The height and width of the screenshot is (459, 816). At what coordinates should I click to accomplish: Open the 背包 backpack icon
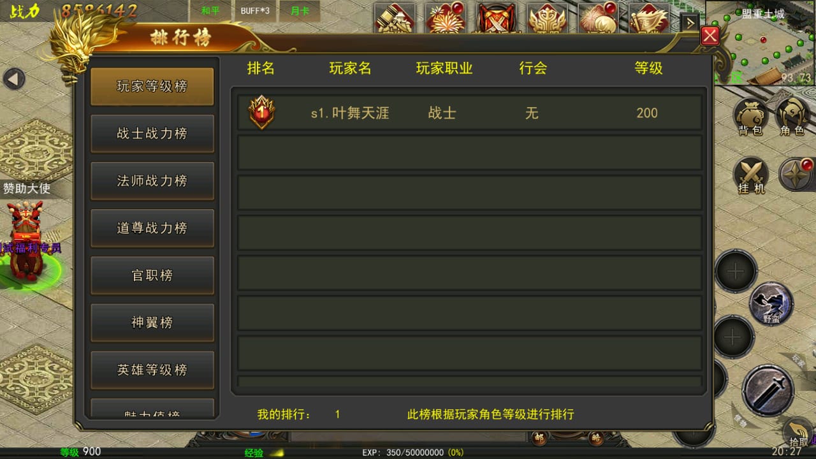(751, 117)
